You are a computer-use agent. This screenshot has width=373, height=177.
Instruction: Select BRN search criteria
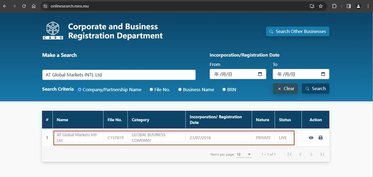(224, 90)
